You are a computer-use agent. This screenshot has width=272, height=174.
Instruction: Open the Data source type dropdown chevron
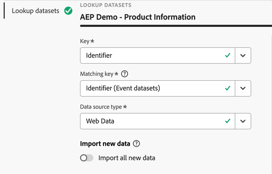click(243, 121)
